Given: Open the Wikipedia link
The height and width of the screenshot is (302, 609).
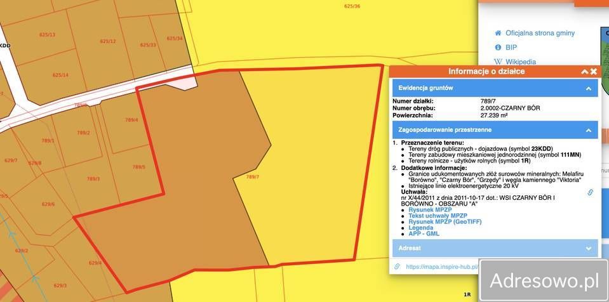Looking at the screenshot, I should click(521, 62).
